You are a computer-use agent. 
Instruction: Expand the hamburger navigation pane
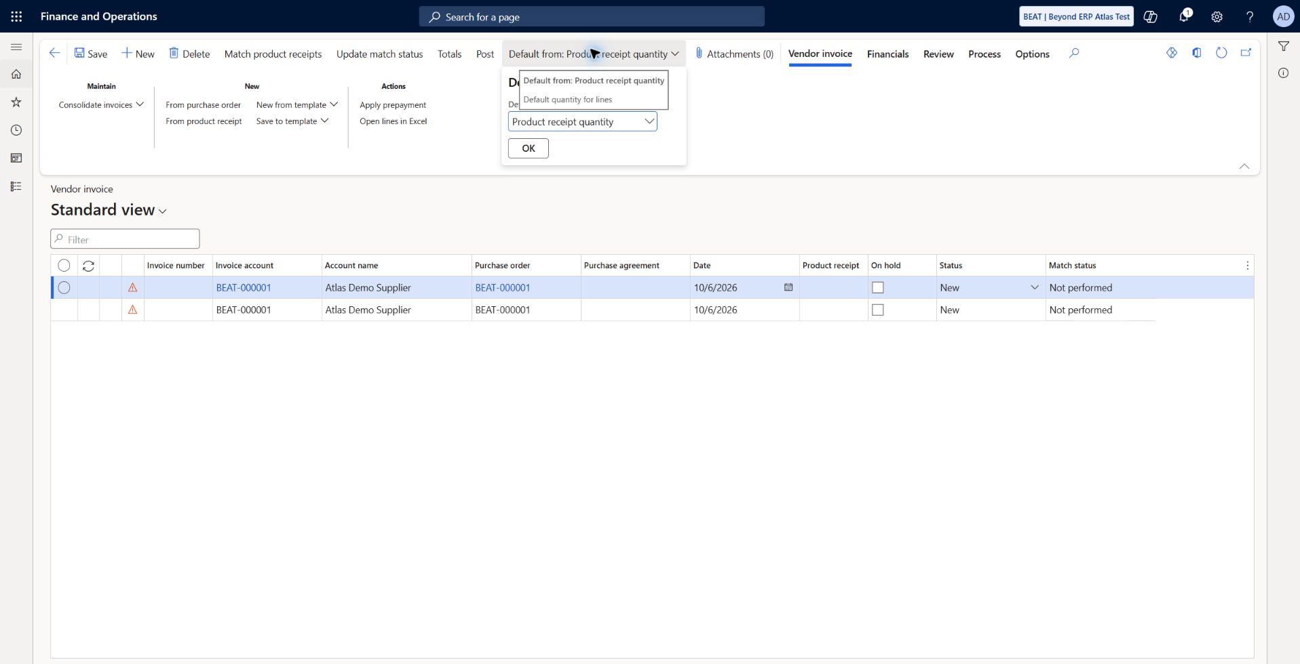click(16, 47)
